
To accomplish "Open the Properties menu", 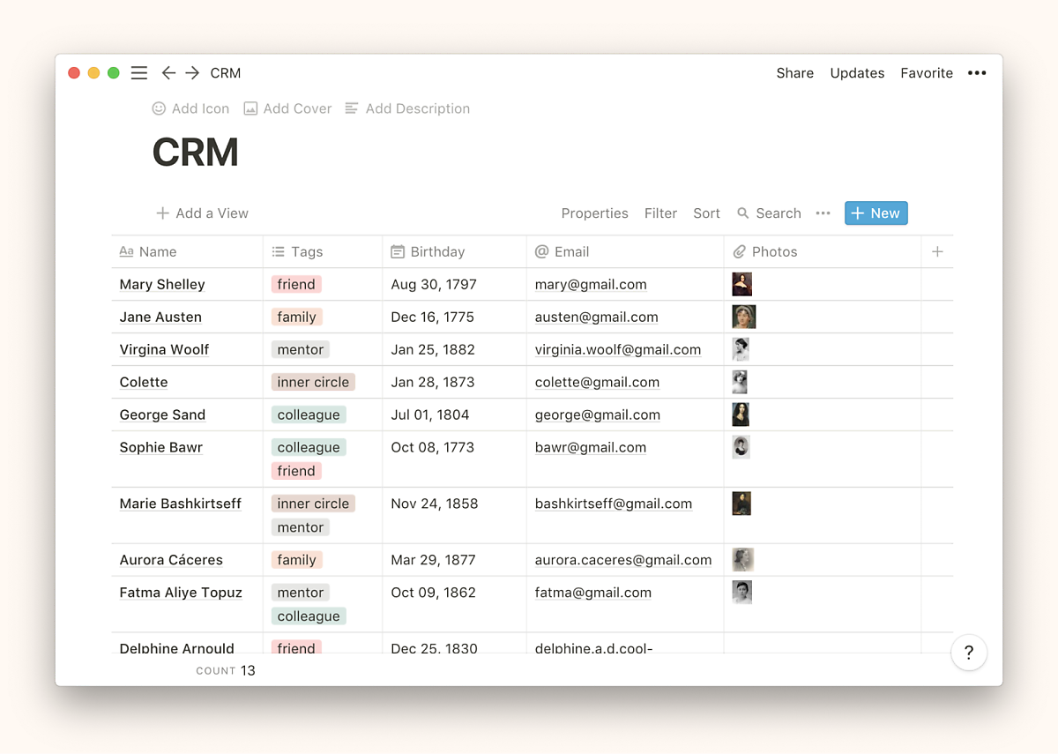I will click(x=594, y=213).
